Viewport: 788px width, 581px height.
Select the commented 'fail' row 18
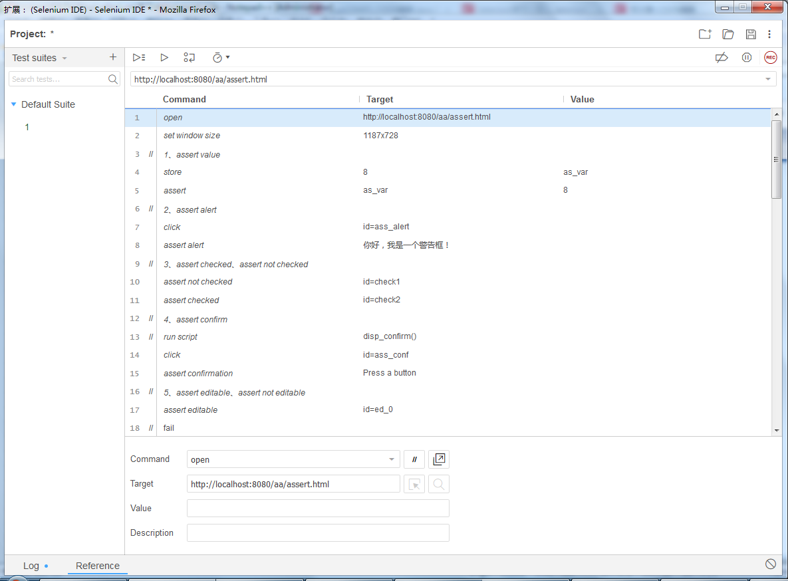[x=448, y=428]
